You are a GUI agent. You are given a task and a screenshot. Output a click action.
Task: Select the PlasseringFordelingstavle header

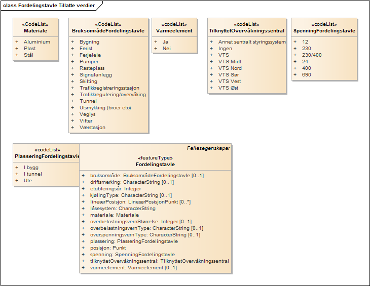(47, 156)
